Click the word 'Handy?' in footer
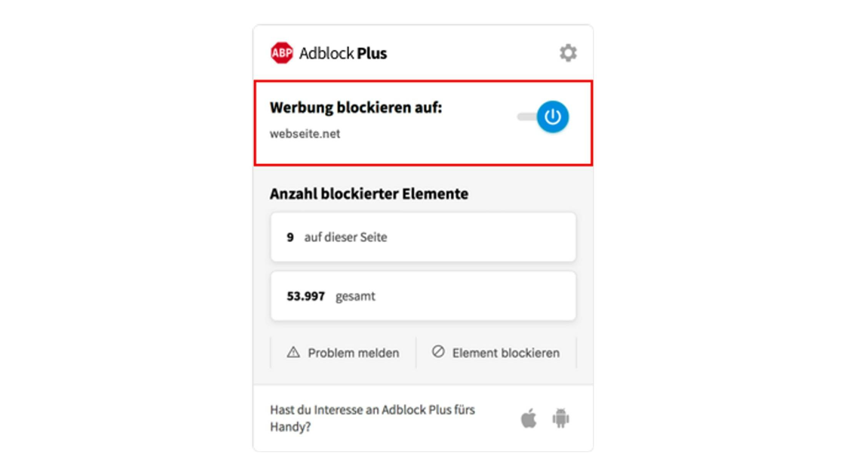 tap(290, 427)
